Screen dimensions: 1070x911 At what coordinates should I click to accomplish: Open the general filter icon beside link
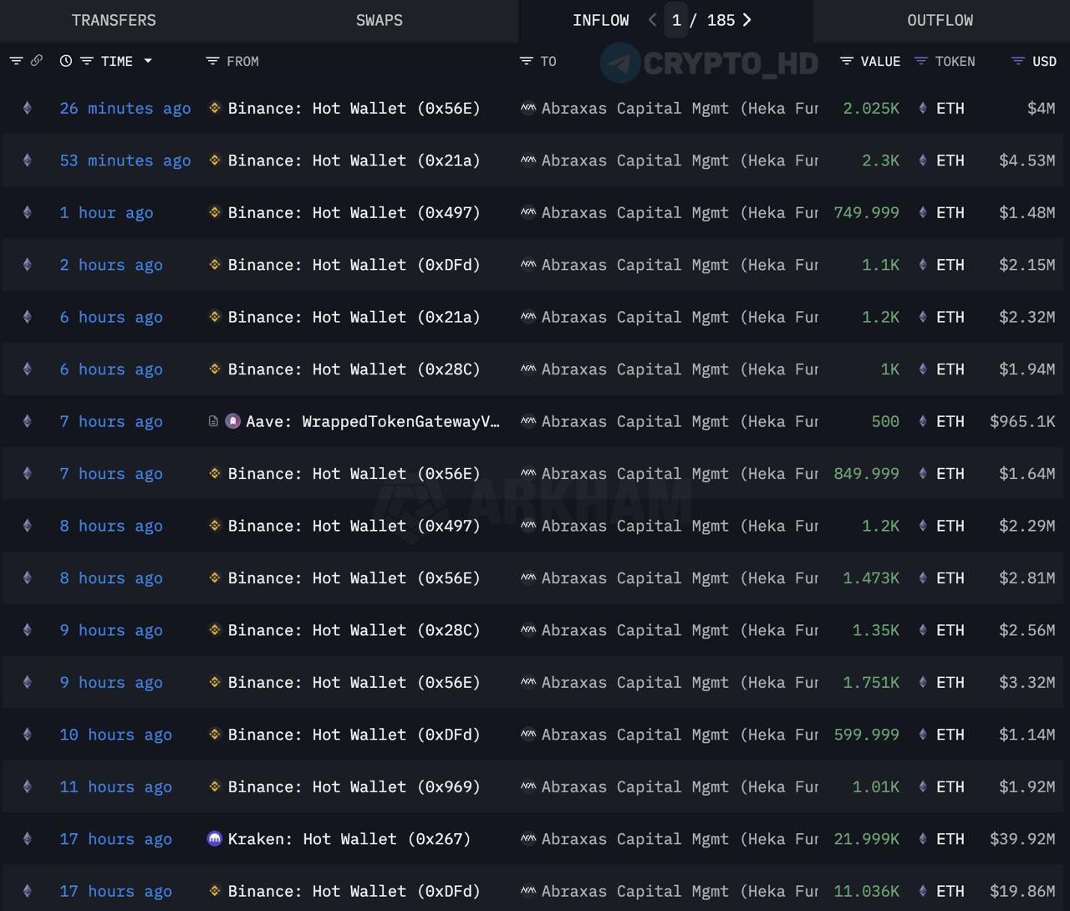pyautogui.click(x=16, y=61)
